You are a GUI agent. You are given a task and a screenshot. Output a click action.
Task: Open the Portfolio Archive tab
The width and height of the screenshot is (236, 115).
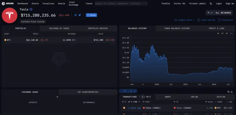(98, 28)
